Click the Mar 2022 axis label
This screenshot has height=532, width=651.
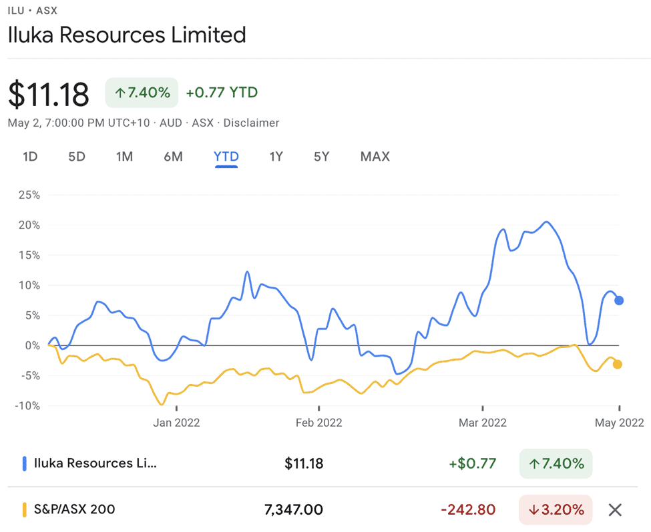(483, 423)
